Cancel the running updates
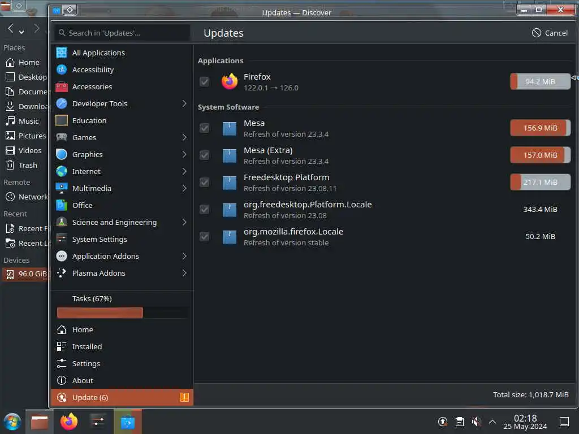The image size is (579, 434). coord(550,33)
